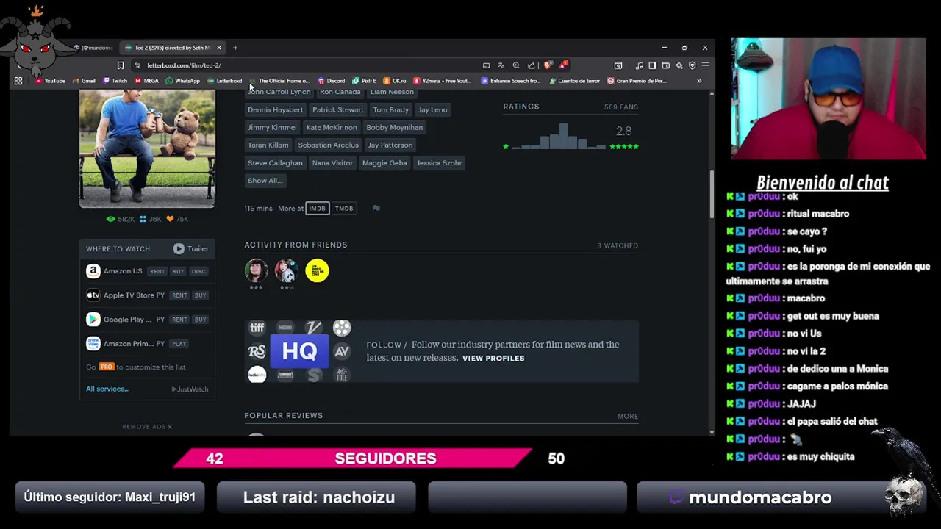Click BUY for Google Play
The image size is (941, 529).
200,320
